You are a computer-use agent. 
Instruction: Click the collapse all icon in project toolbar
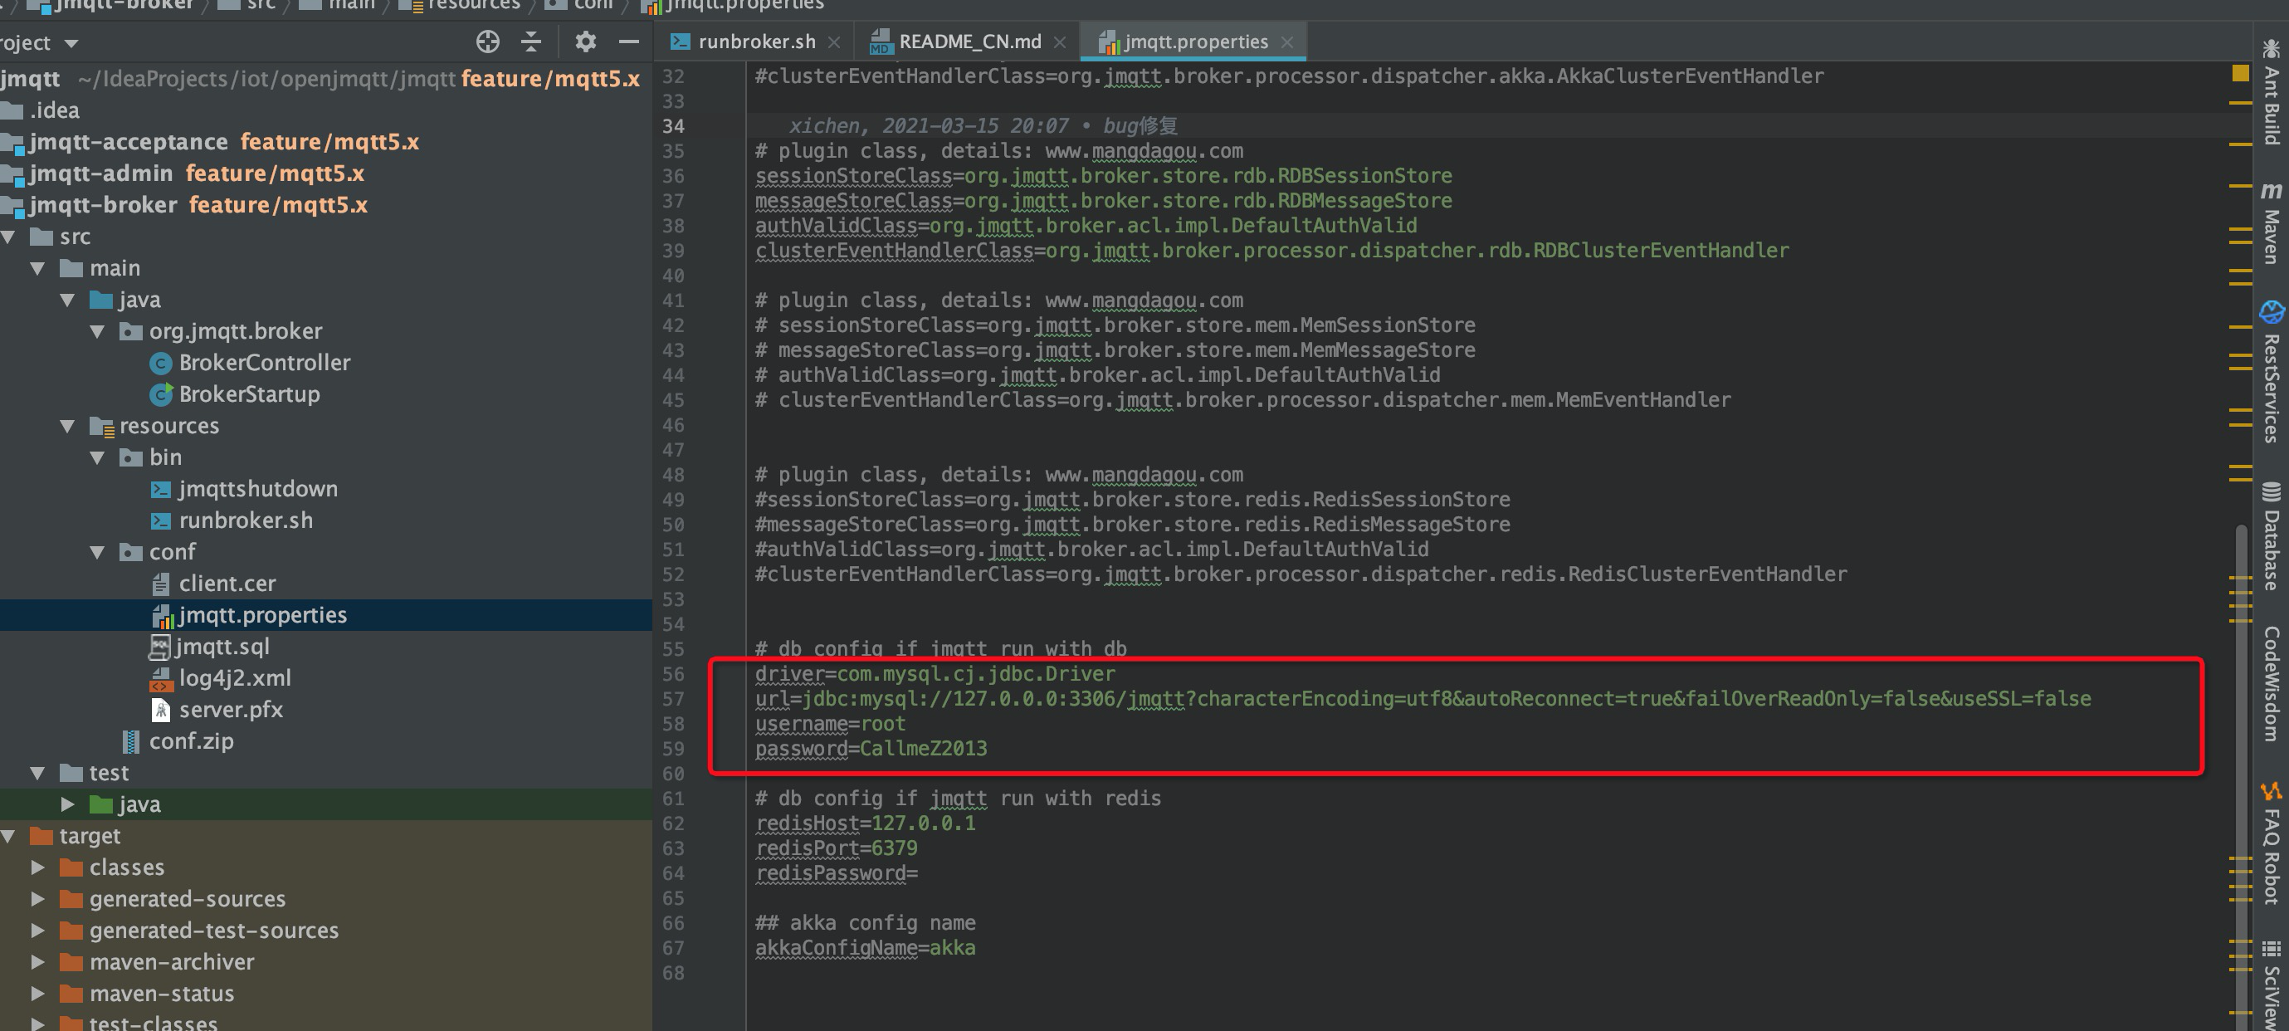531,42
